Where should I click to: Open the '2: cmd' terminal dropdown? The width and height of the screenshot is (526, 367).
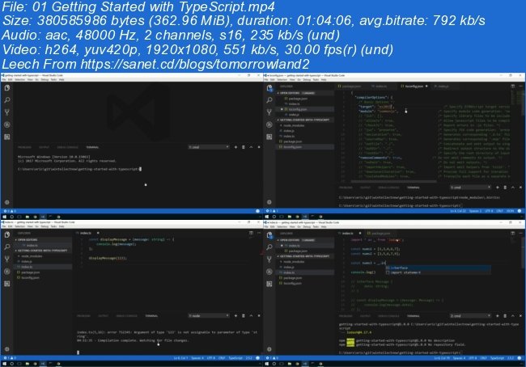click(470, 316)
